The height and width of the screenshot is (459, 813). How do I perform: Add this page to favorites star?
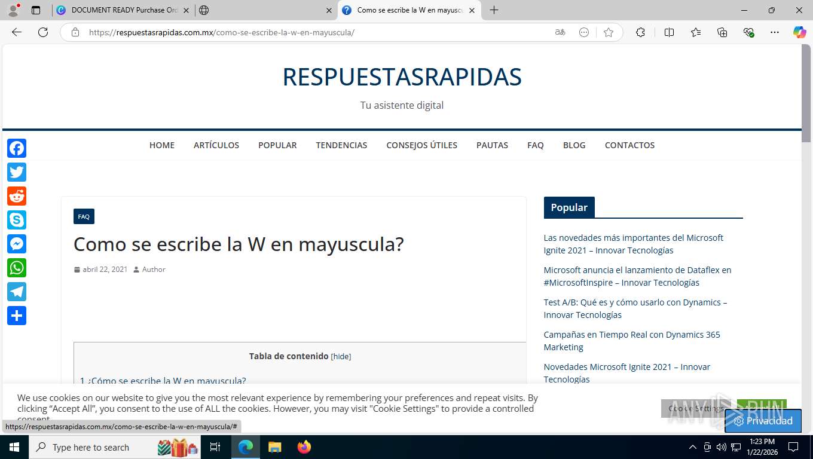(609, 32)
